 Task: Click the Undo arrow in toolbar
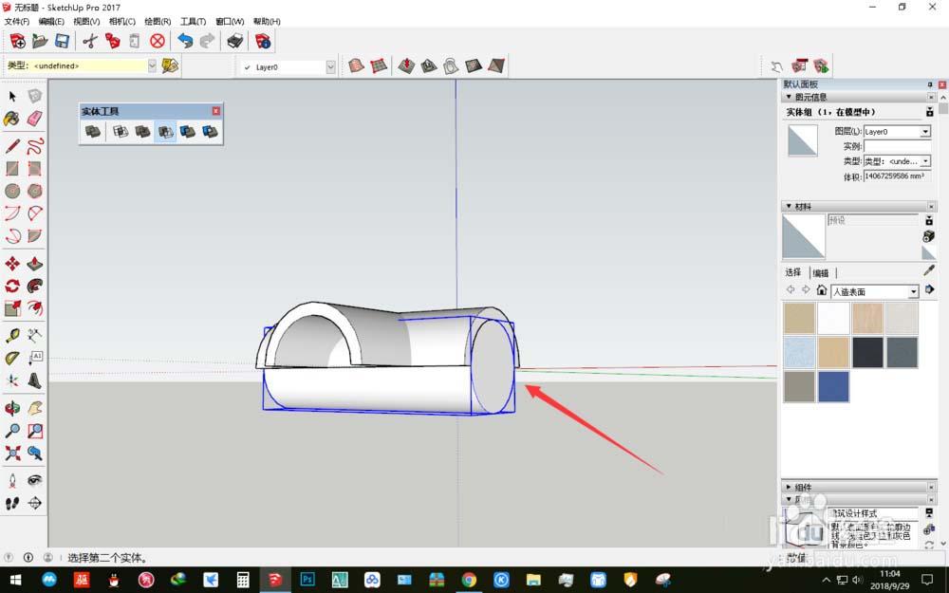[185, 41]
